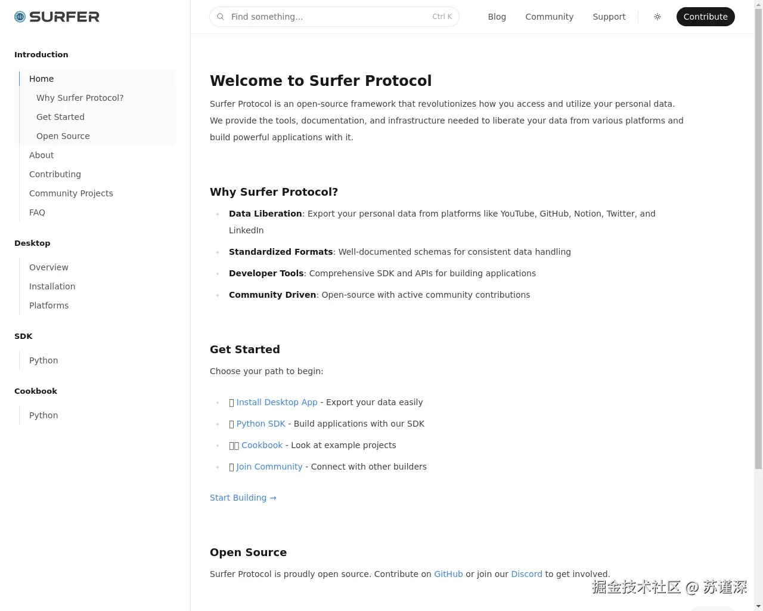Click the GitHub link in Open Source section

tap(448, 574)
